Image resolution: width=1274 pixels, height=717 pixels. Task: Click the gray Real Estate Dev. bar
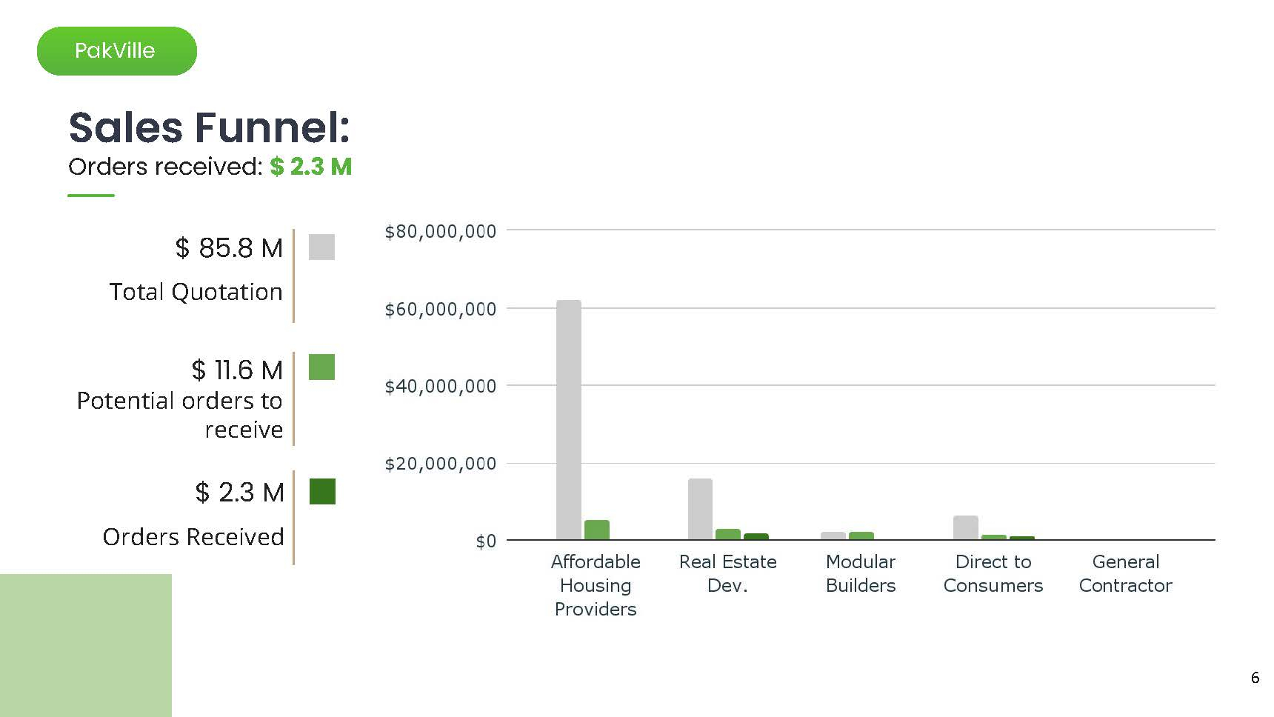[700, 509]
